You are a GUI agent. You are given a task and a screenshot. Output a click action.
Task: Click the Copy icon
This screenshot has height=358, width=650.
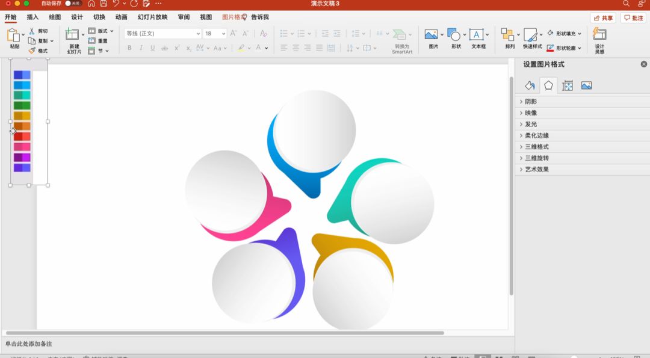click(31, 40)
